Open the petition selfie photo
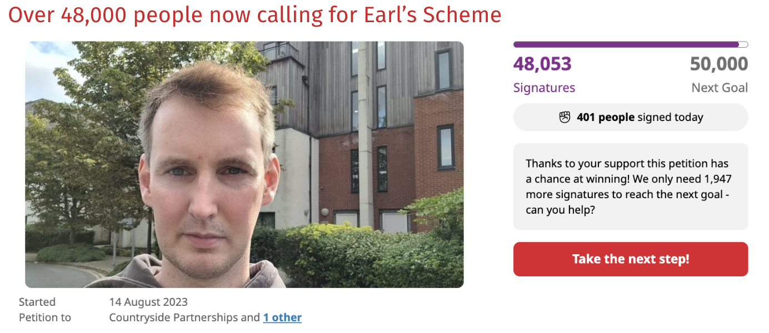Viewport: 769px width, 333px height. 244,164
